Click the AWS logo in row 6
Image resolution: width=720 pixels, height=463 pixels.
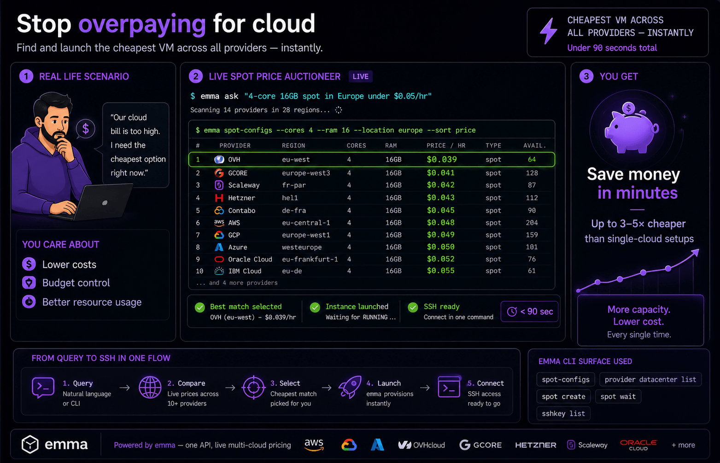(219, 223)
